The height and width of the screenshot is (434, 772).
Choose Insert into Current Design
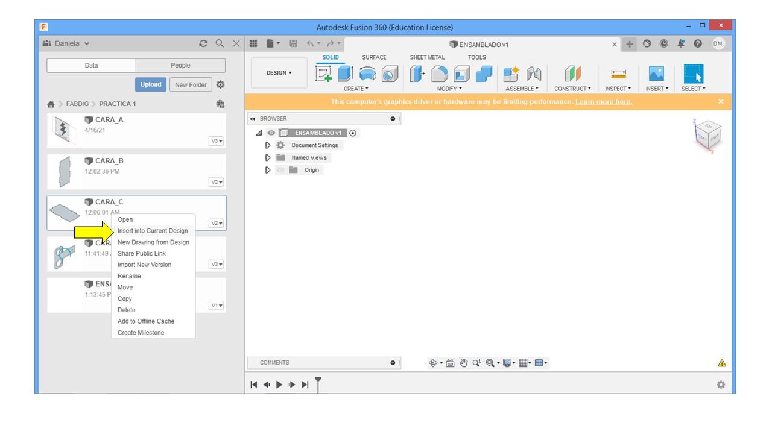pyautogui.click(x=153, y=231)
